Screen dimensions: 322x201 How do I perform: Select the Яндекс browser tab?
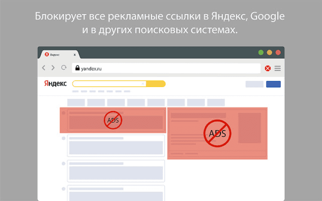coord(59,54)
